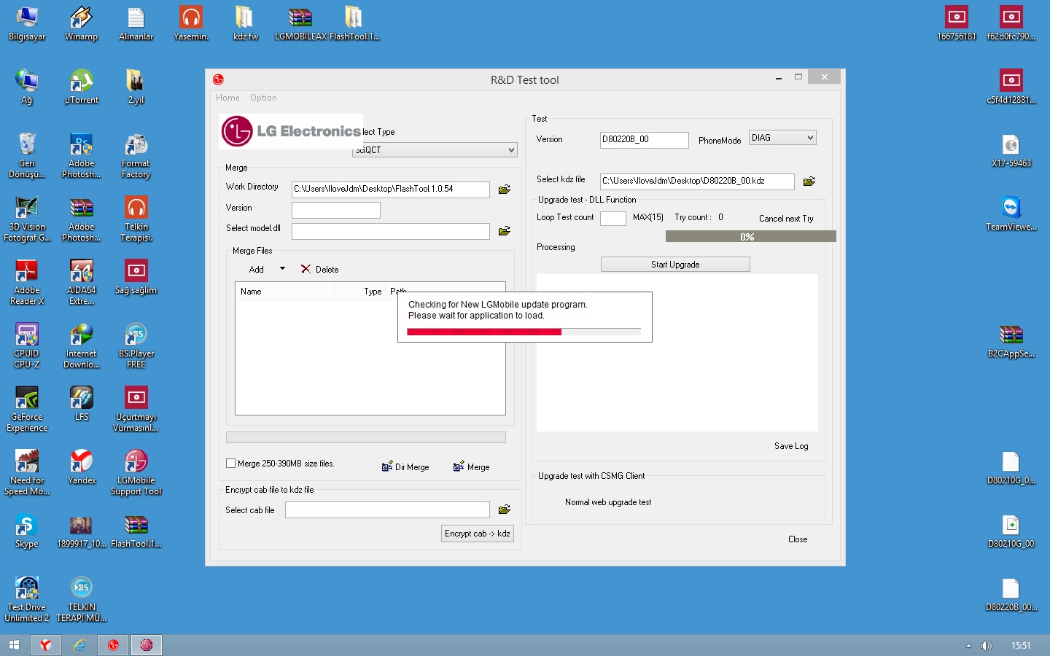Image resolution: width=1050 pixels, height=656 pixels.
Task: Open Winamp desktop shortcut
Action: [82, 23]
